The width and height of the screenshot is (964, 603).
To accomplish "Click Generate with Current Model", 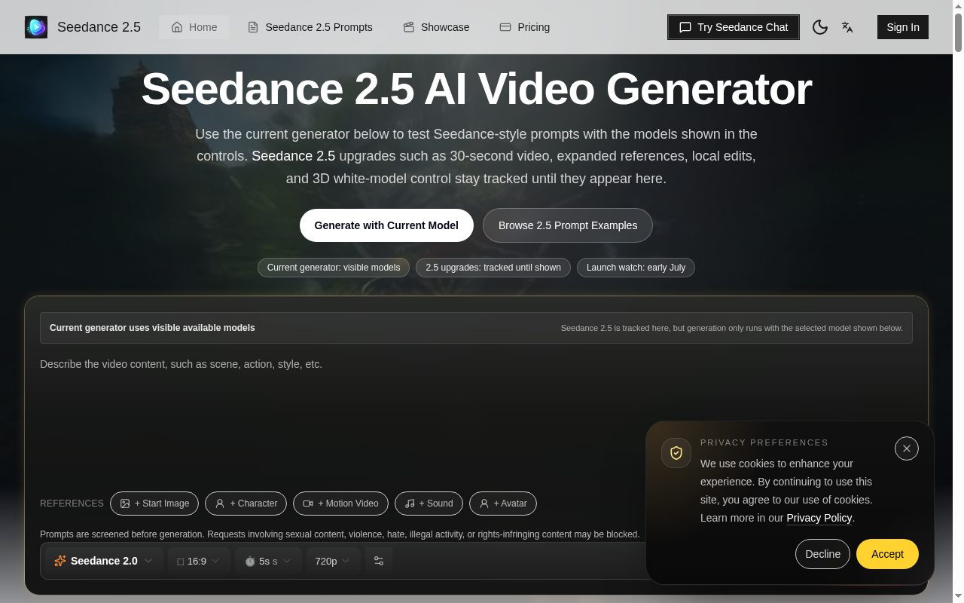I will (x=386, y=225).
